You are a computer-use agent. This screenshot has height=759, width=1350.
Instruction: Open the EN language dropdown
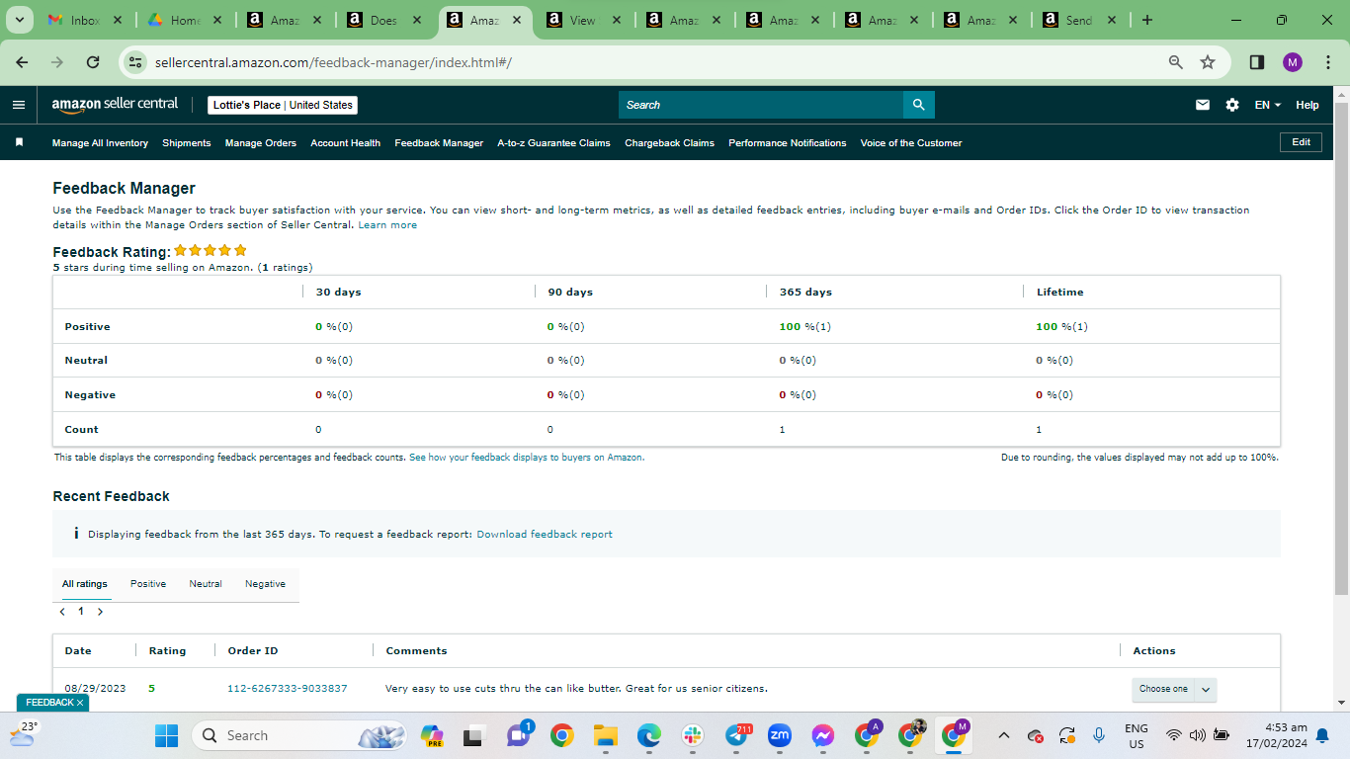pyautogui.click(x=1267, y=105)
